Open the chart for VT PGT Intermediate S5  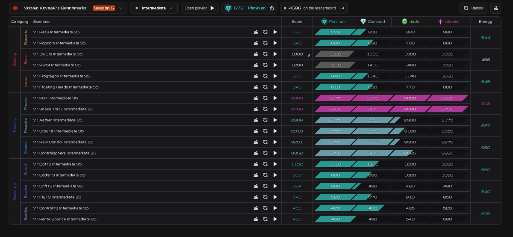[x=256, y=98]
